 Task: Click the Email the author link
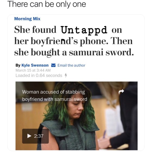tap(71, 65)
